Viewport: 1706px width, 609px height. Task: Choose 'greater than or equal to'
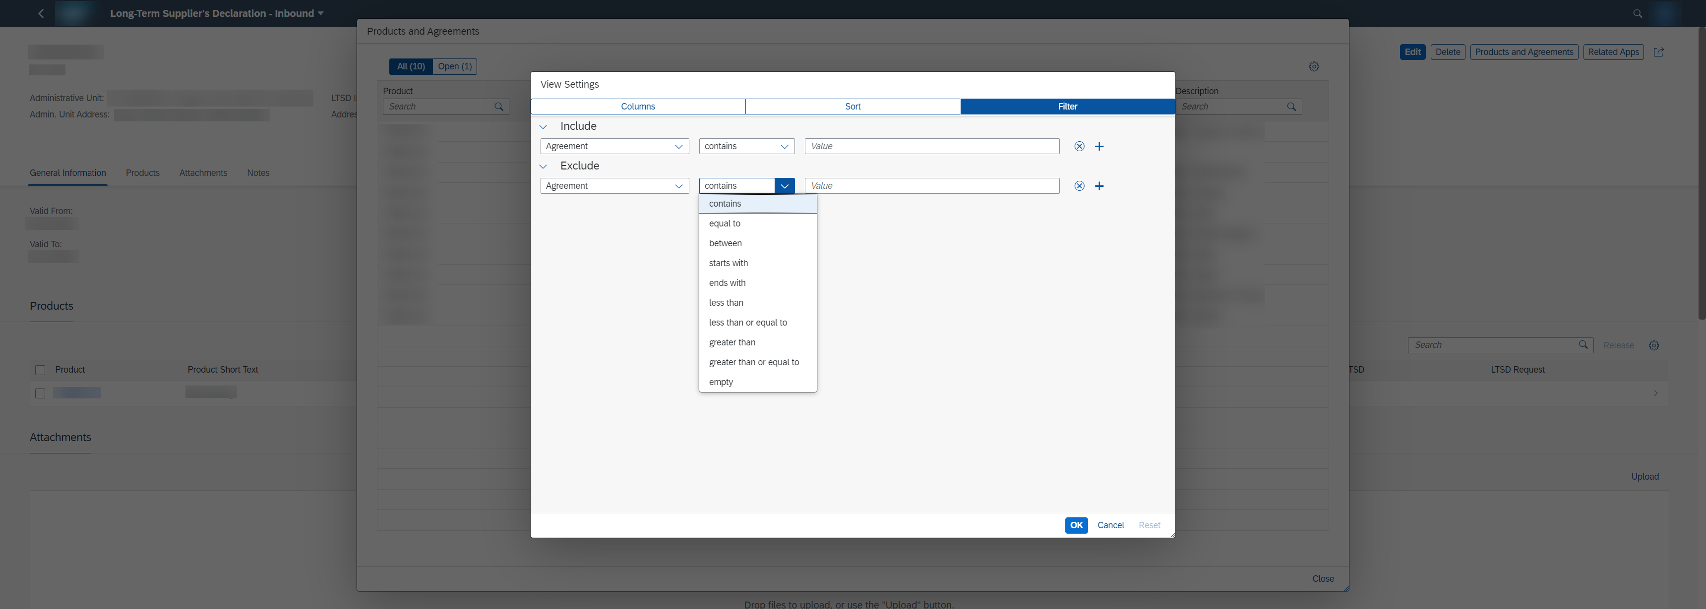click(758, 363)
